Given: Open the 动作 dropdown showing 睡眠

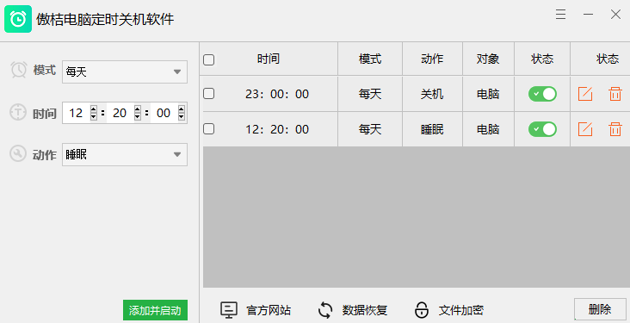Looking at the screenshot, I should click(125, 154).
